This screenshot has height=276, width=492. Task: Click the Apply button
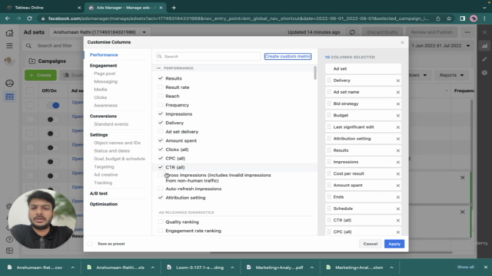(x=394, y=244)
